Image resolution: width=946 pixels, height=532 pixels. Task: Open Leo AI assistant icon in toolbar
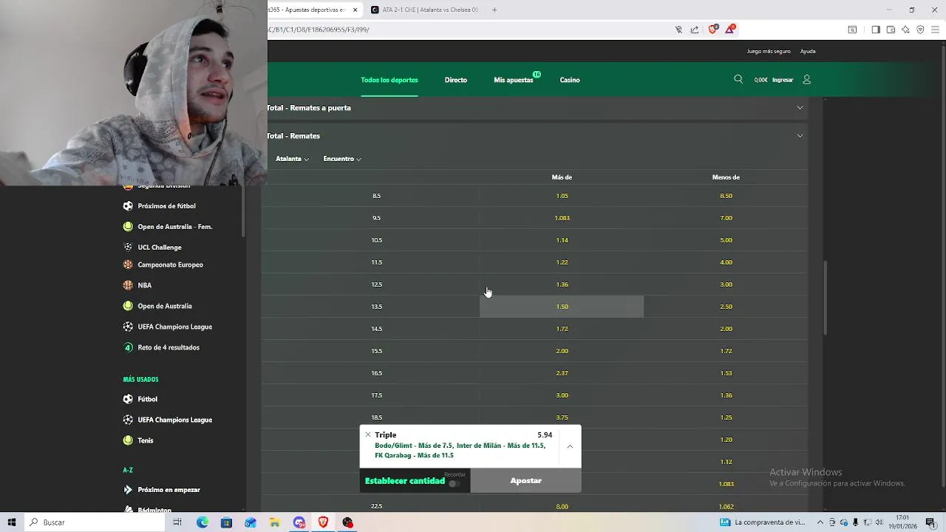(905, 30)
